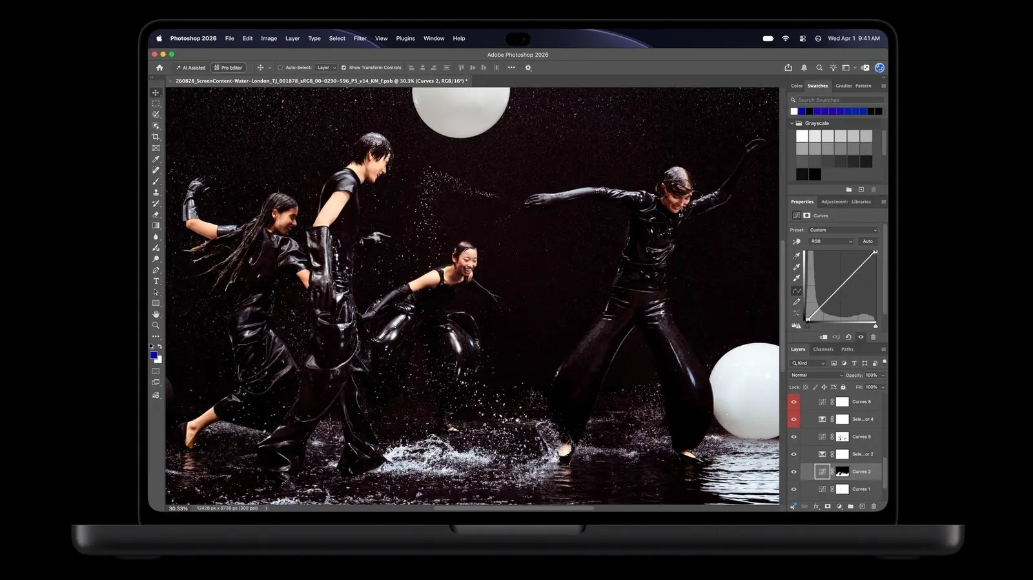Hide the Curves 1 layer
Viewport: 1033px width, 580px height.
coord(794,489)
